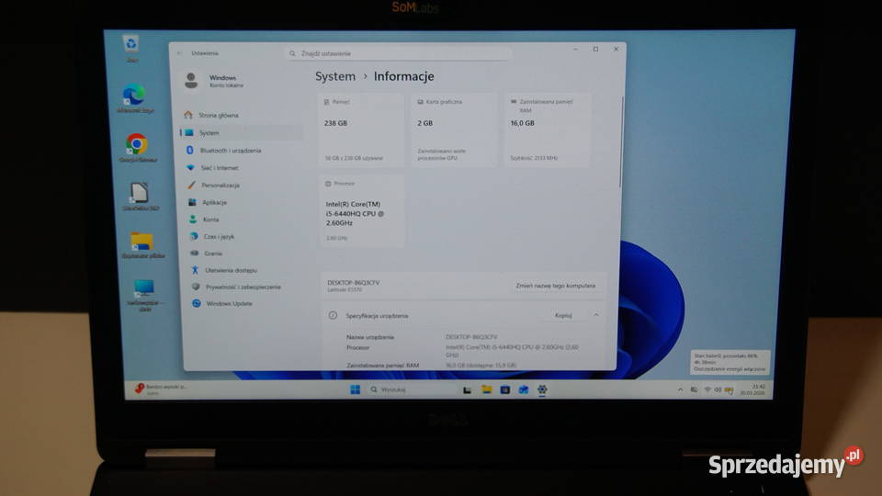The image size is (882, 496).
Task: Select System in the Settings sidebar
Action: [x=242, y=133]
